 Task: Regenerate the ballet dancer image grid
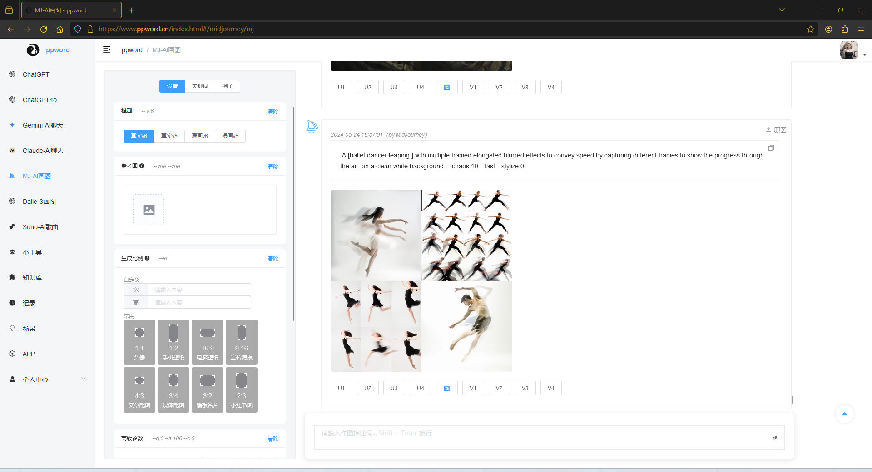pyautogui.click(x=447, y=388)
